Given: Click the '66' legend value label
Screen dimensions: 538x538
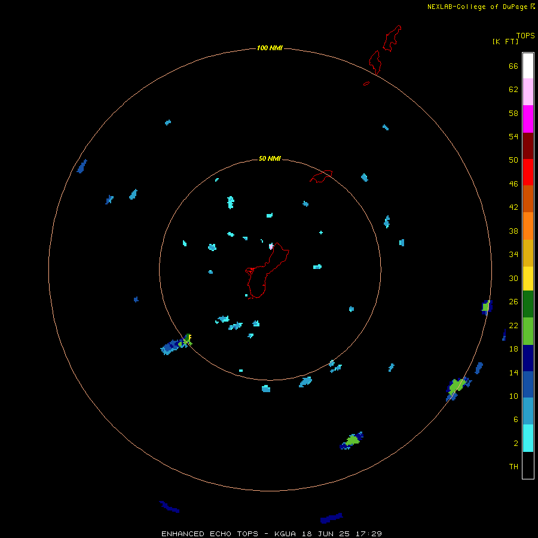Looking at the screenshot, I should click(513, 66).
